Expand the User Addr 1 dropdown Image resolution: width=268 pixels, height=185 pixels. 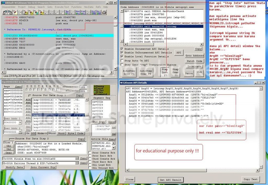click(20, 122)
